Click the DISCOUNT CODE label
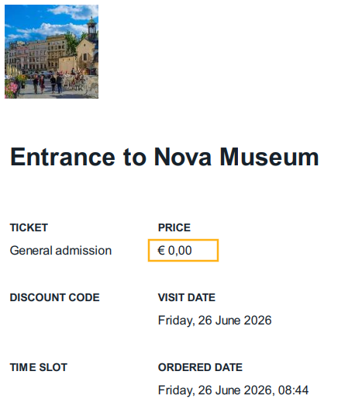This screenshot has width=362, height=406. pyautogui.click(x=54, y=297)
